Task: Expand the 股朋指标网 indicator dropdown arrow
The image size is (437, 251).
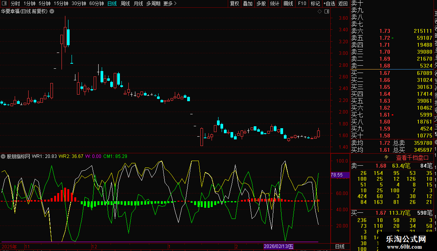Action: click(3, 156)
